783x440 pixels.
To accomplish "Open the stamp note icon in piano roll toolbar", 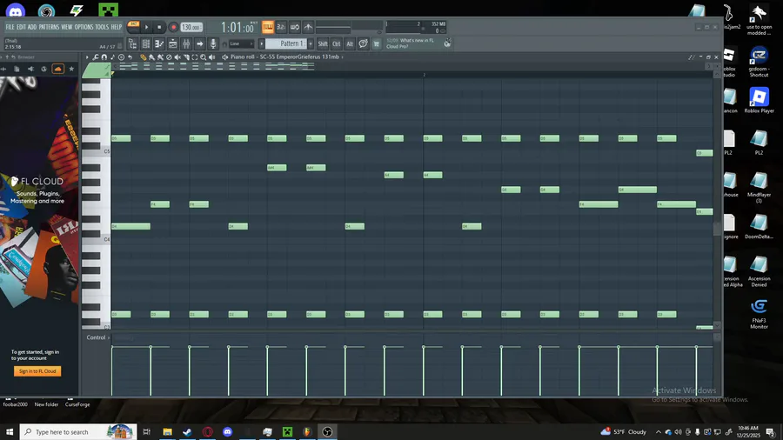I will (112, 57).
